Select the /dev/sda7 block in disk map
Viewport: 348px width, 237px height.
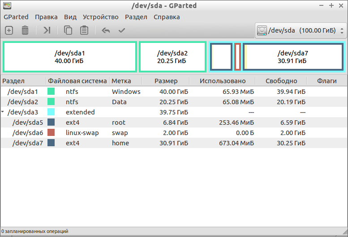pos(293,57)
